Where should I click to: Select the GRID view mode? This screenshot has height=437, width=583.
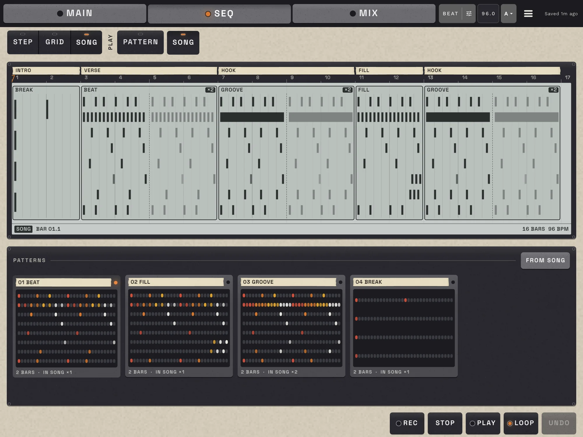pyautogui.click(x=55, y=42)
